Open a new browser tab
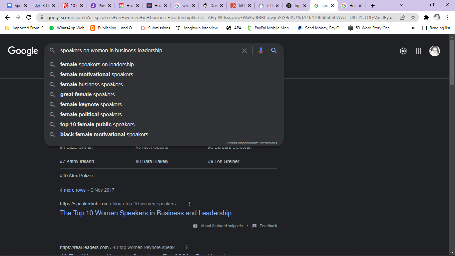455x256 pixels. click(373, 6)
